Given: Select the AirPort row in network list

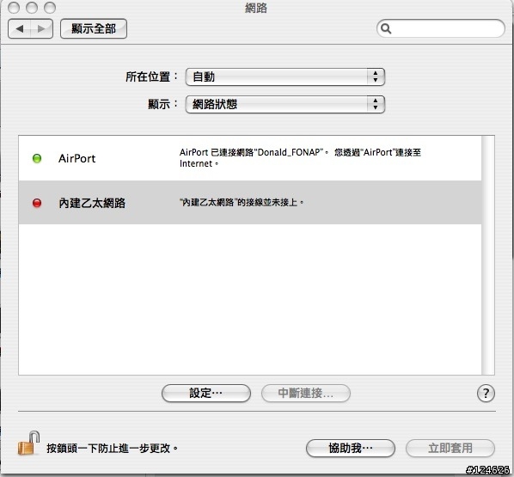Looking at the screenshot, I should [x=250, y=158].
